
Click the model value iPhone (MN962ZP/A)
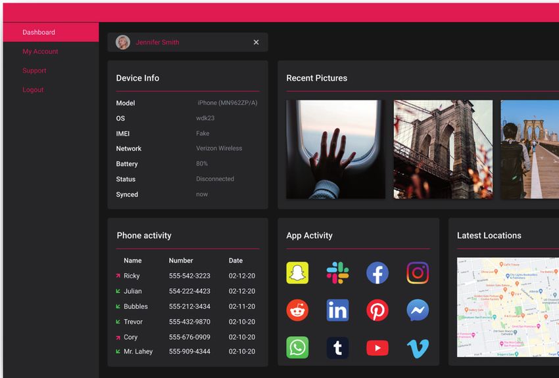point(227,103)
